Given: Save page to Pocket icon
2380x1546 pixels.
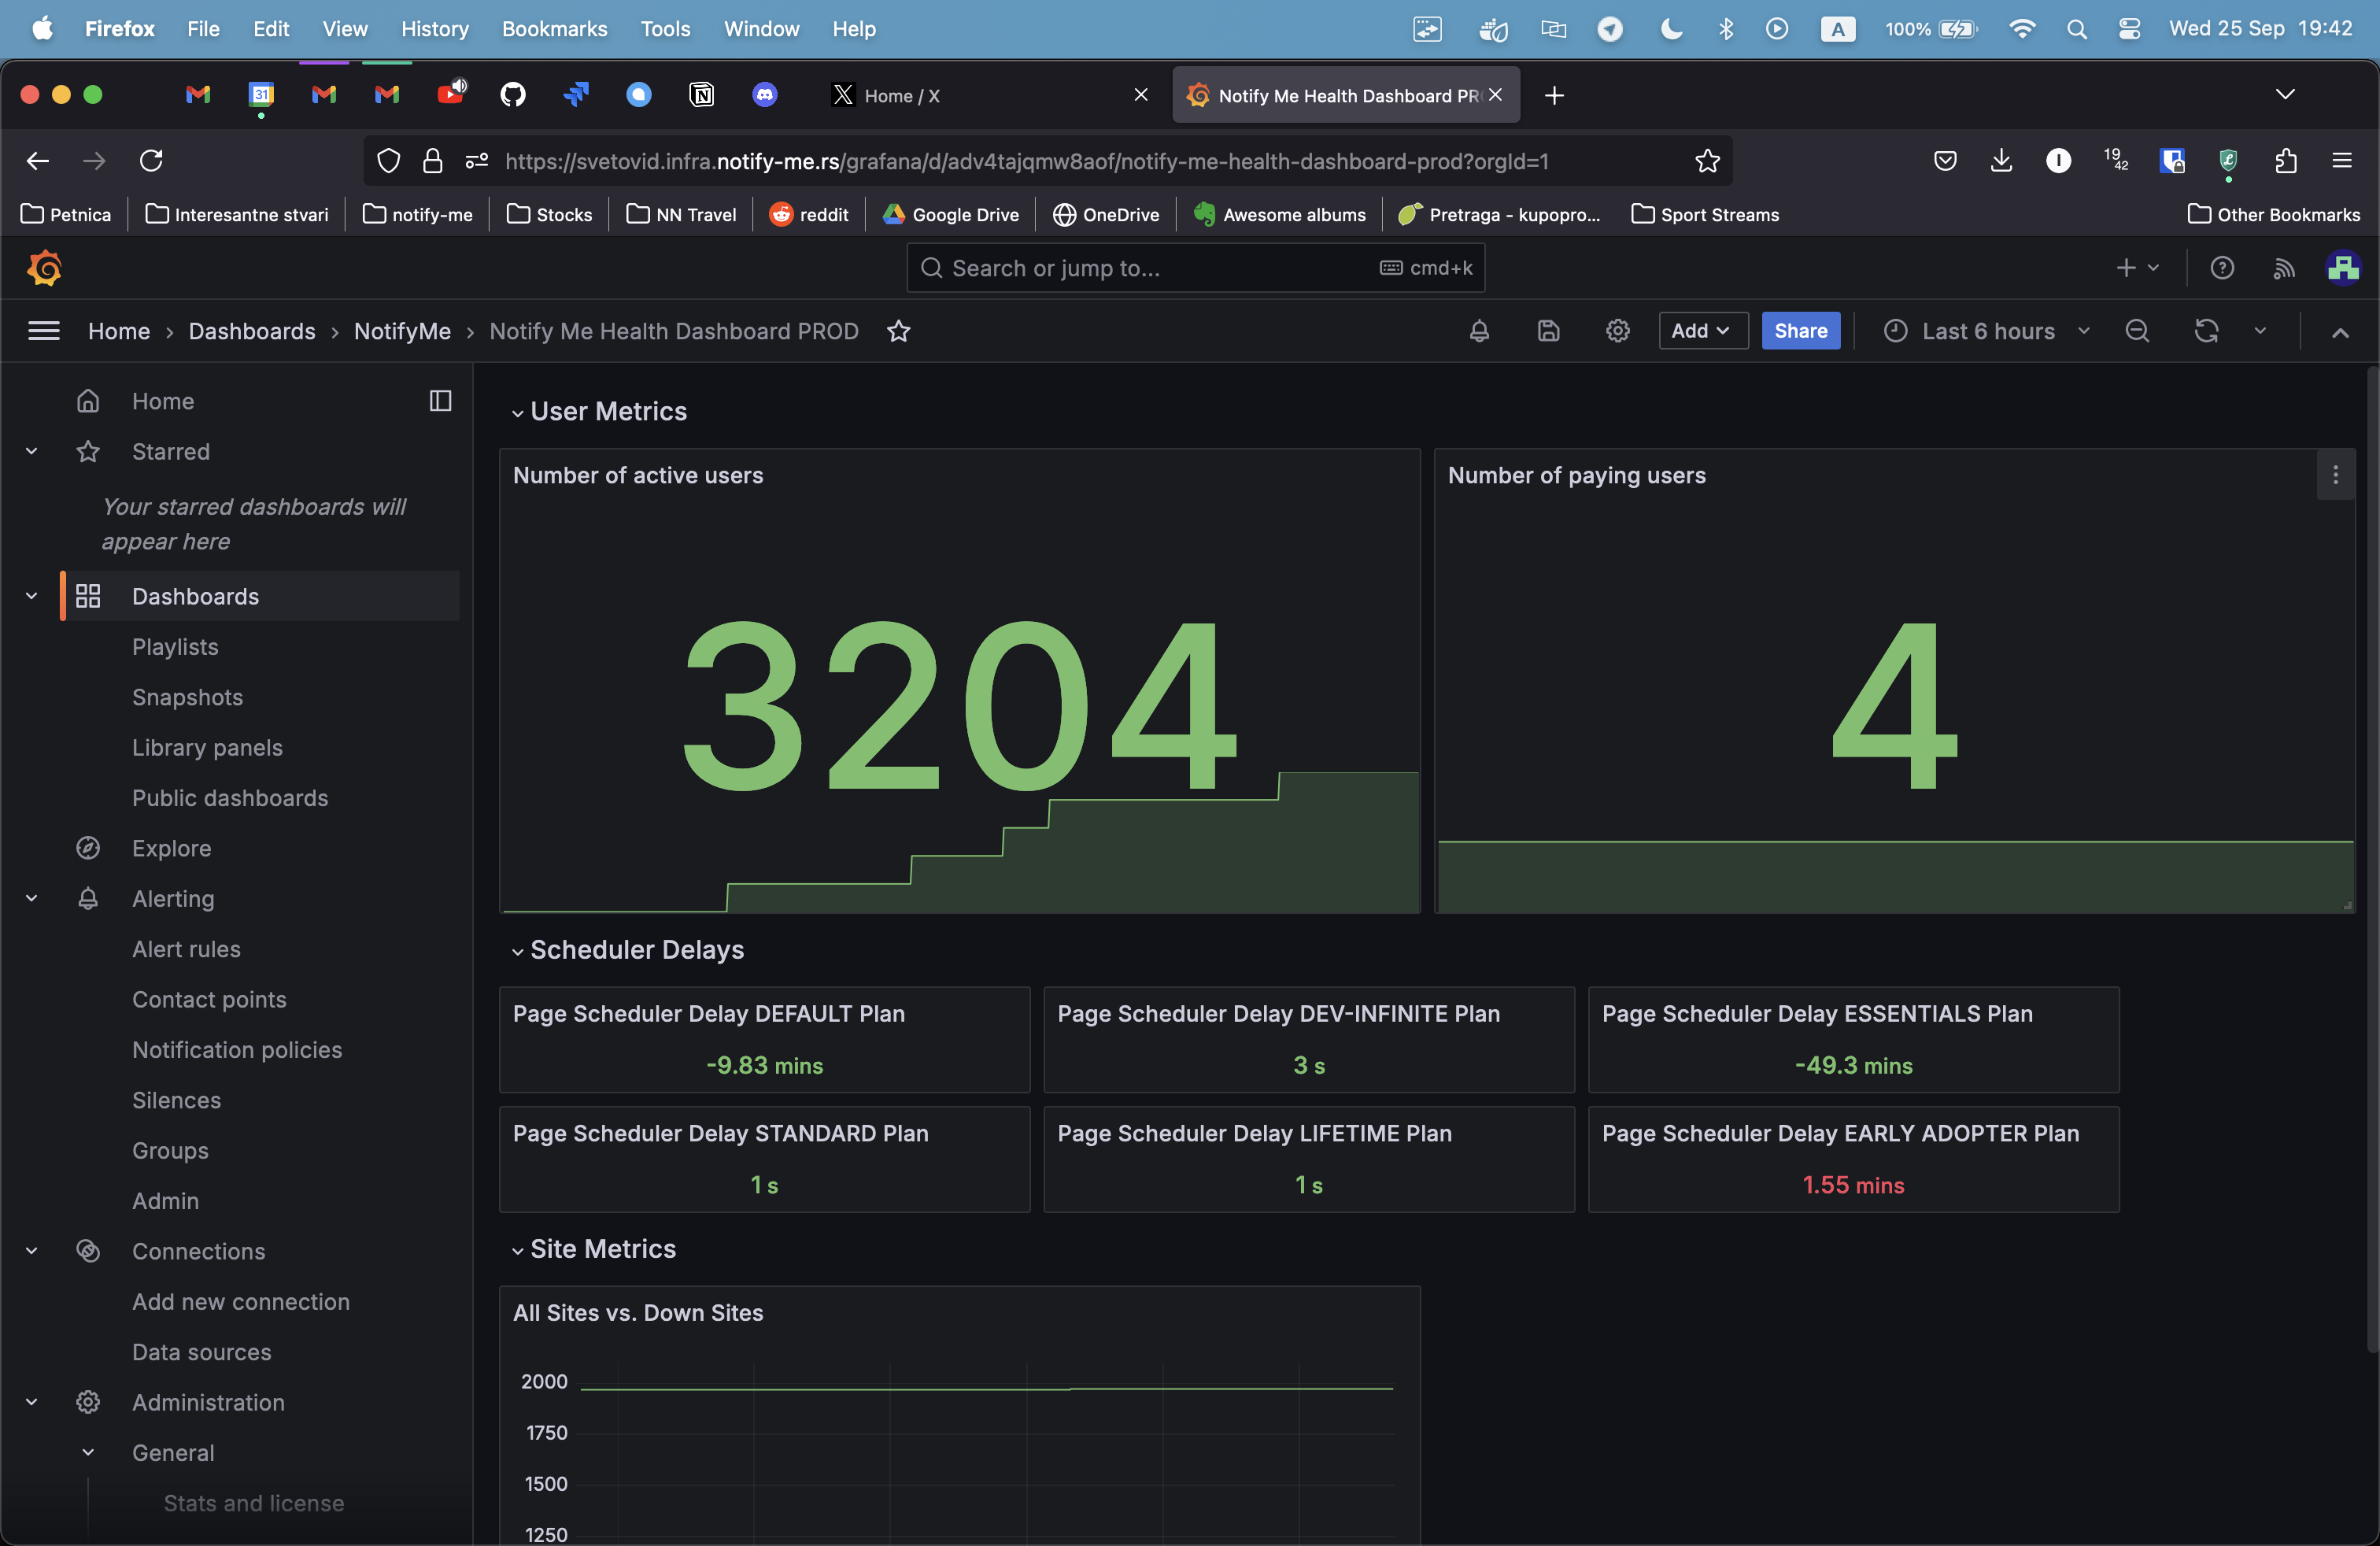Looking at the screenshot, I should pyautogui.click(x=1945, y=161).
